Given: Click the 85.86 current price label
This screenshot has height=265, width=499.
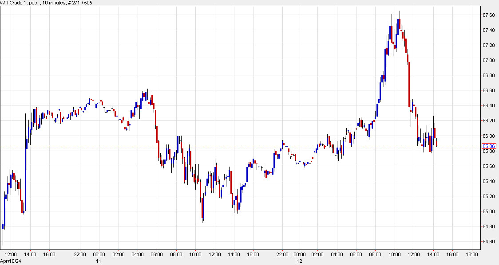Looking at the screenshot, I should coord(488,146).
